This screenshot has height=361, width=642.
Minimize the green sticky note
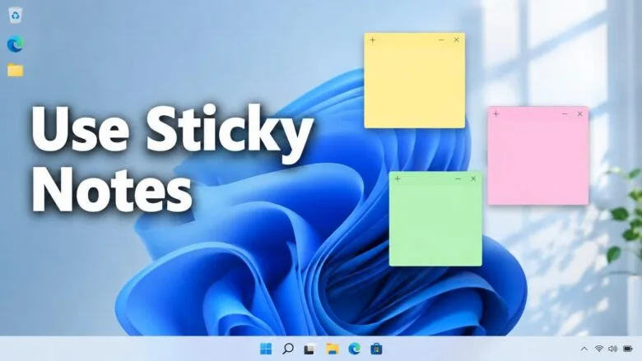point(458,179)
